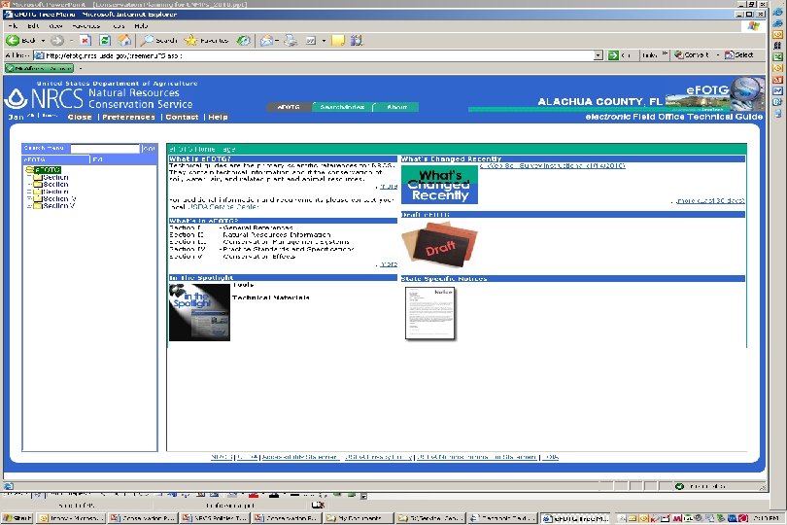Image resolution: width=787 pixels, height=525 pixels.
Task: Click the Print toolbar icon
Action: tap(291, 41)
